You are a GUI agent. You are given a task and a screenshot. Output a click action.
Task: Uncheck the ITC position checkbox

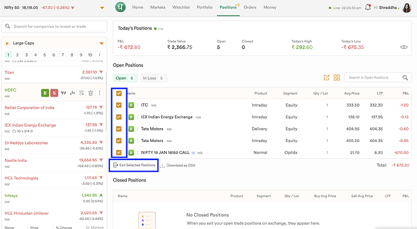(119, 105)
